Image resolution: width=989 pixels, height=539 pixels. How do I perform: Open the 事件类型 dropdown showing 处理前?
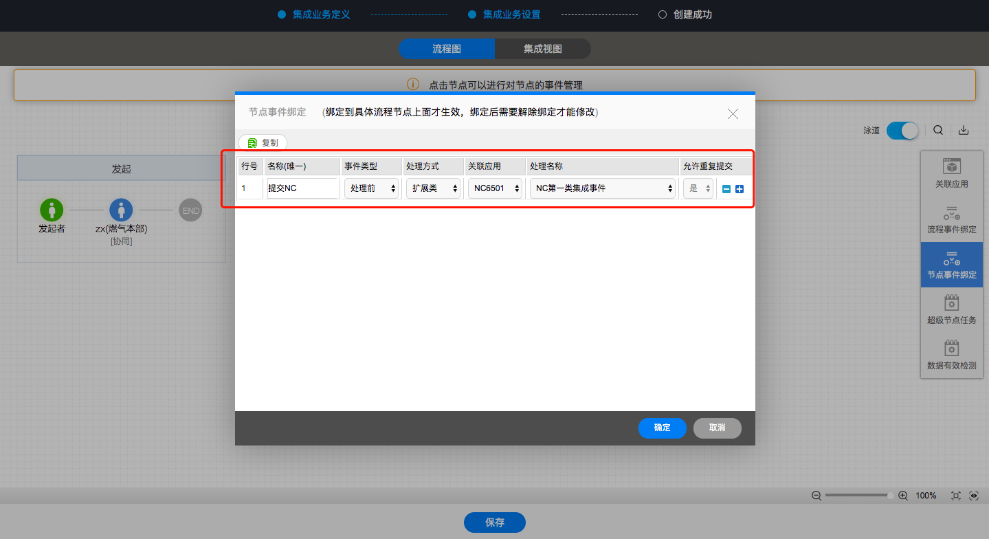(371, 188)
